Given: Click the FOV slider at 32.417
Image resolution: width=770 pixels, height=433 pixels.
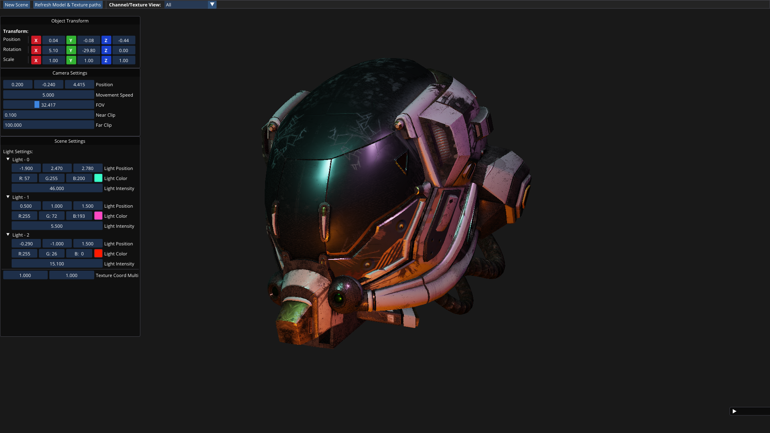Looking at the screenshot, I should click(49, 105).
